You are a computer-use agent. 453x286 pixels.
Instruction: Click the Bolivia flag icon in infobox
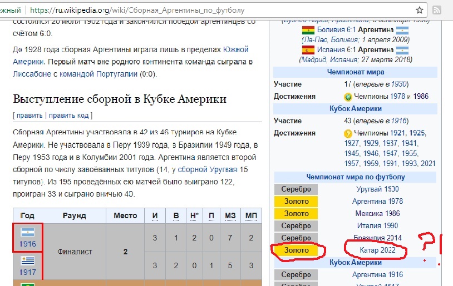[308, 30]
